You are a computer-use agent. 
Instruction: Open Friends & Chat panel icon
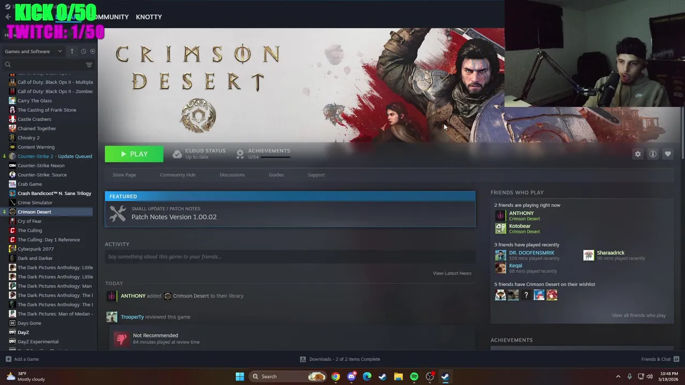coord(676,359)
